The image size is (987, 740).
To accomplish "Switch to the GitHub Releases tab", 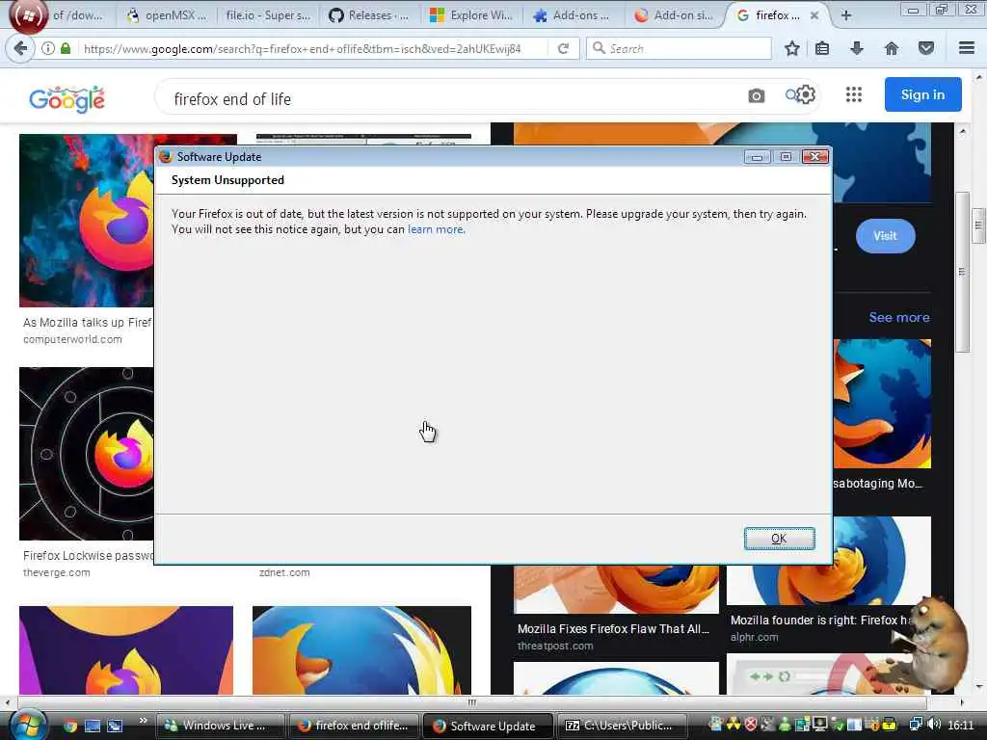I will 371,15.
